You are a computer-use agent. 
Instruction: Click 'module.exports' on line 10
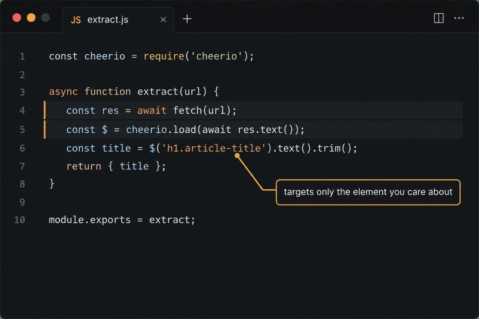click(x=90, y=220)
